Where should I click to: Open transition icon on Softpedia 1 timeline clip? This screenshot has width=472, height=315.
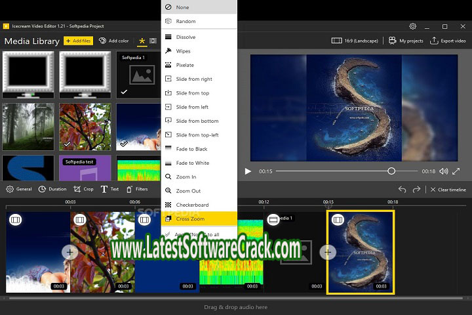pos(273,220)
